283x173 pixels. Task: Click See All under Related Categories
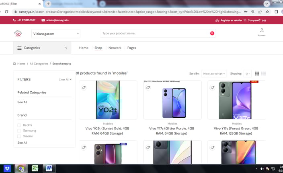click(22, 102)
